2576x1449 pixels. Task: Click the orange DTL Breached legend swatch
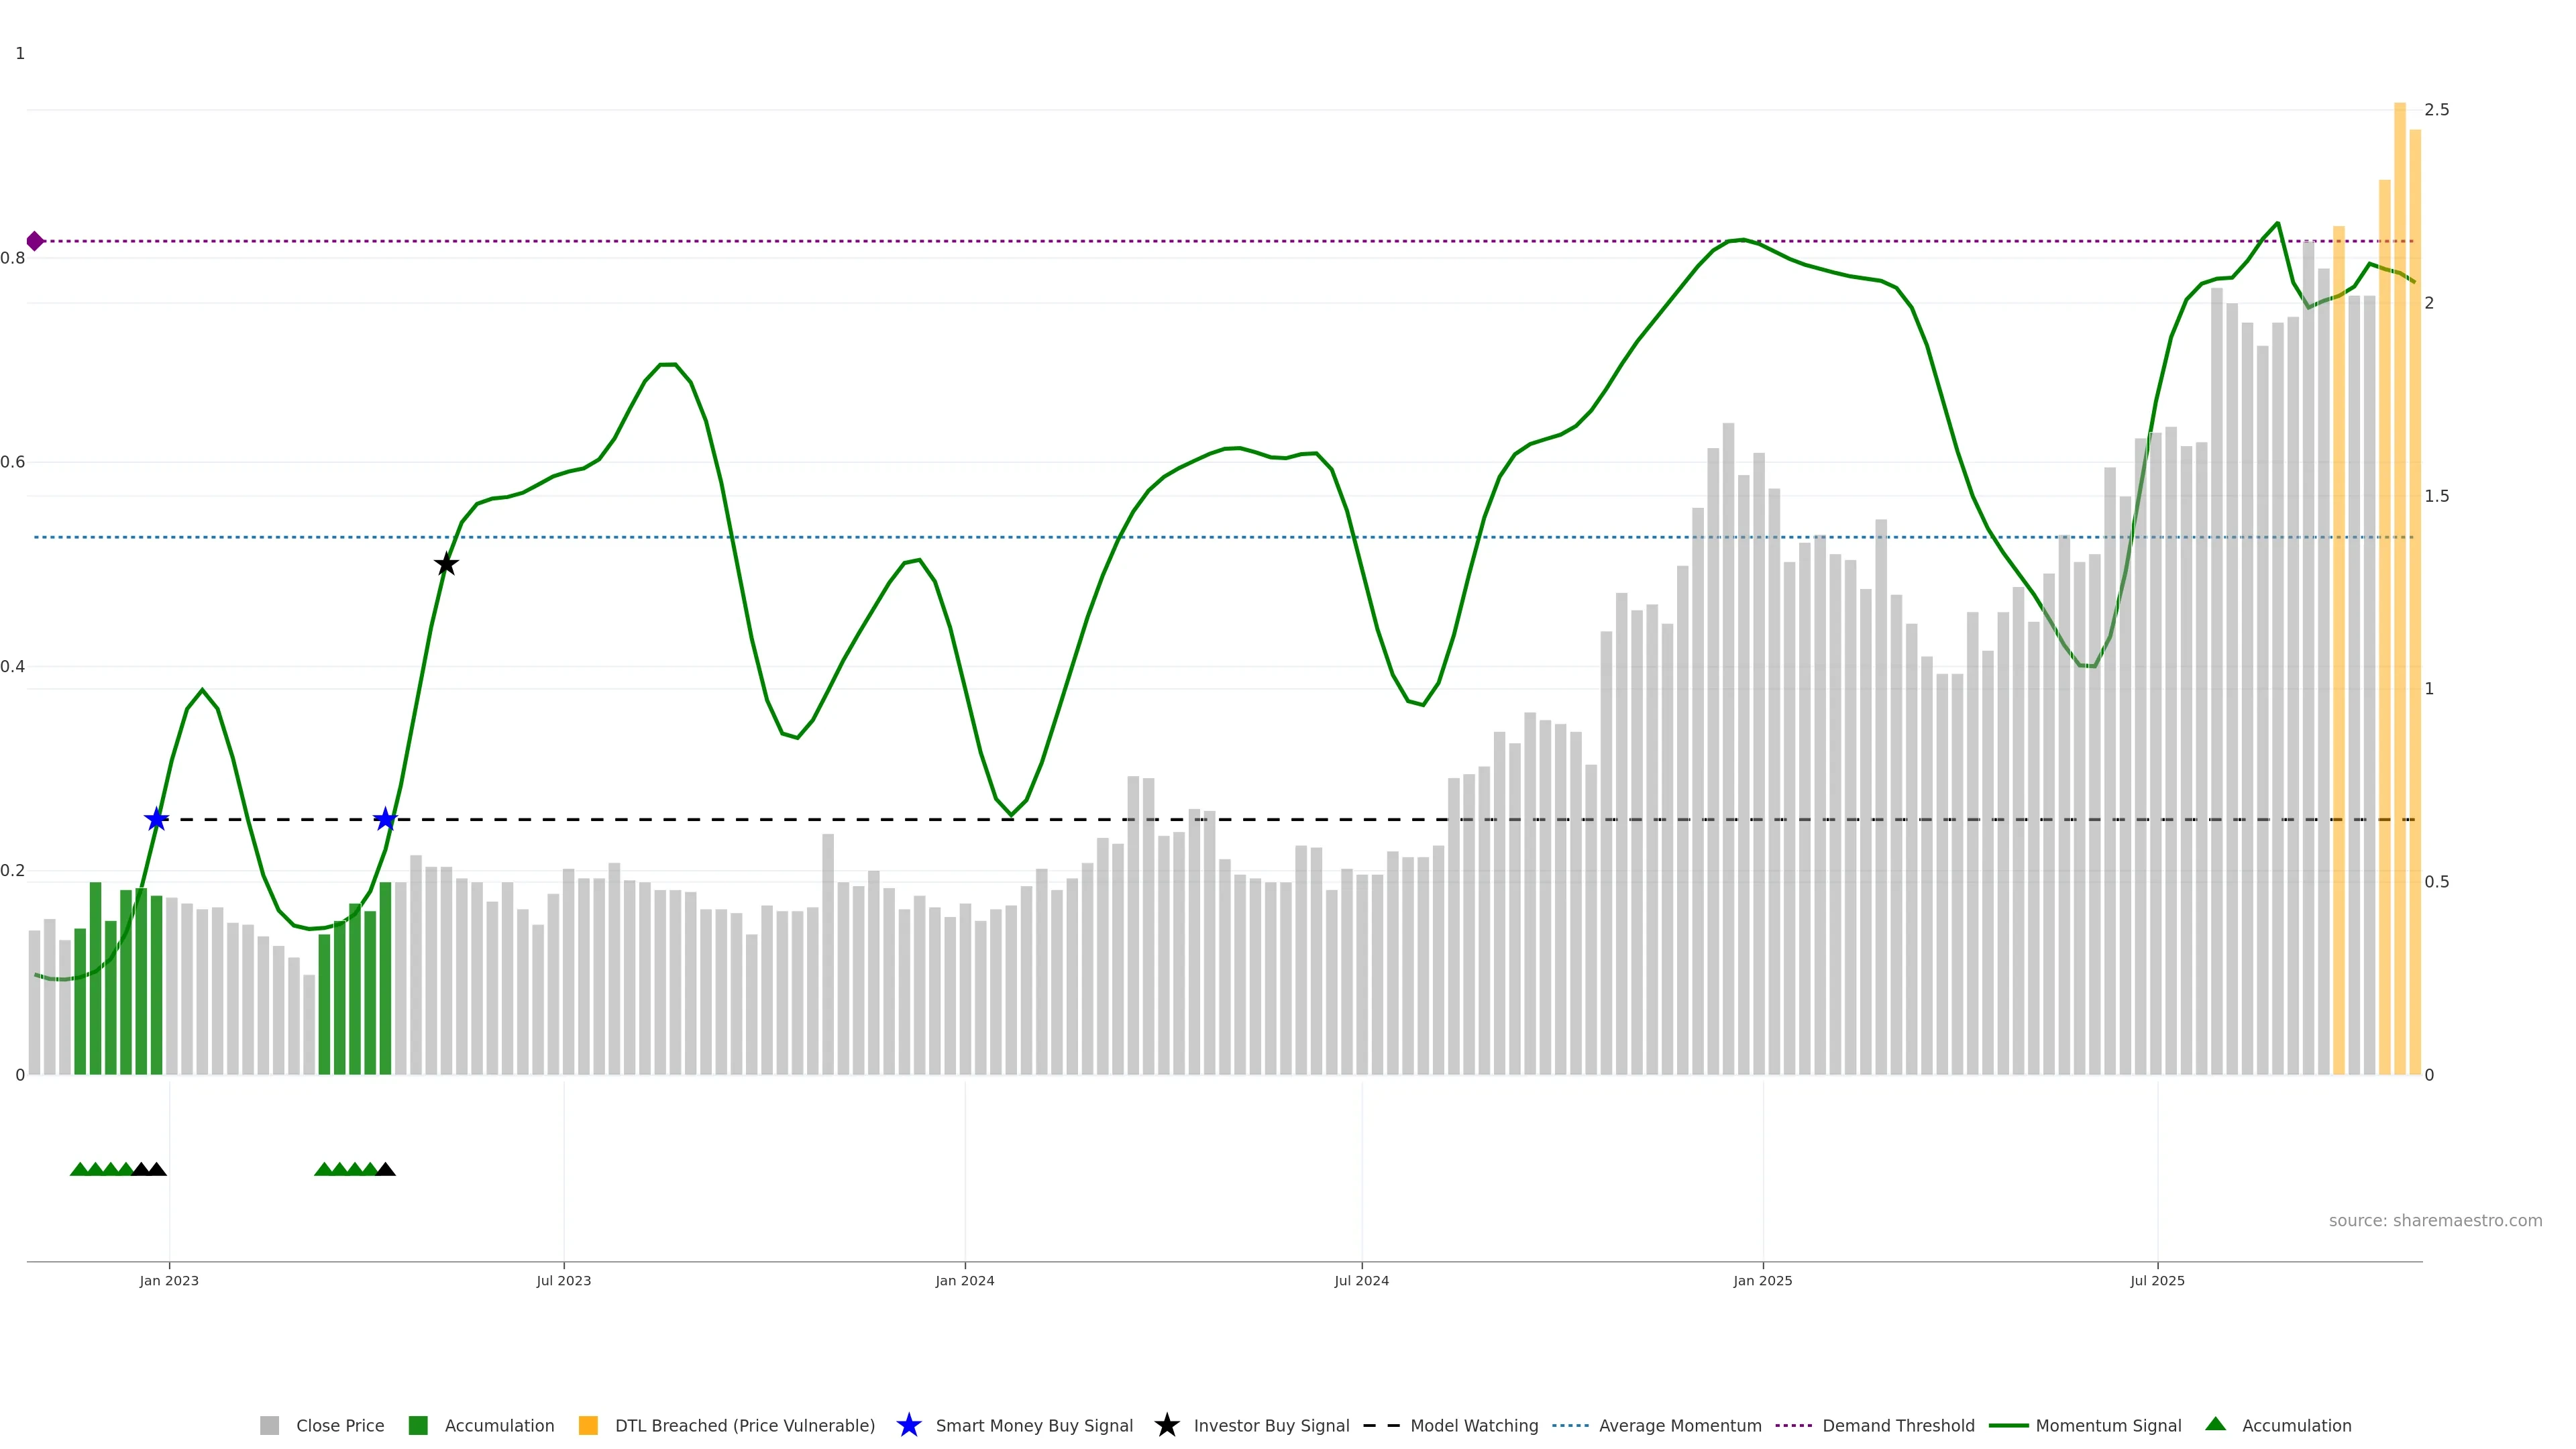[x=588, y=1426]
